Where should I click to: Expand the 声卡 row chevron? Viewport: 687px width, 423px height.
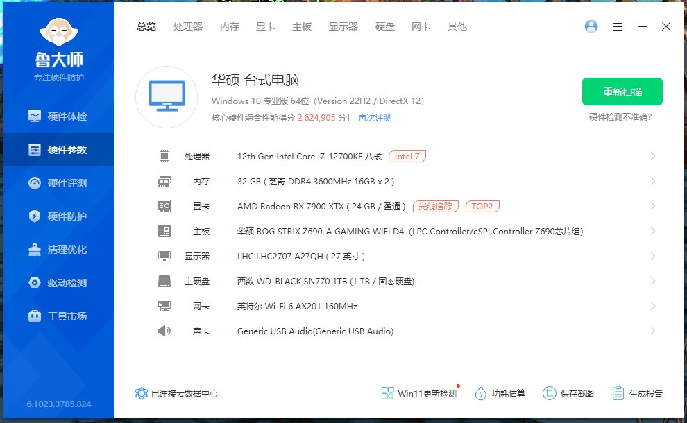(x=653, y=331)
